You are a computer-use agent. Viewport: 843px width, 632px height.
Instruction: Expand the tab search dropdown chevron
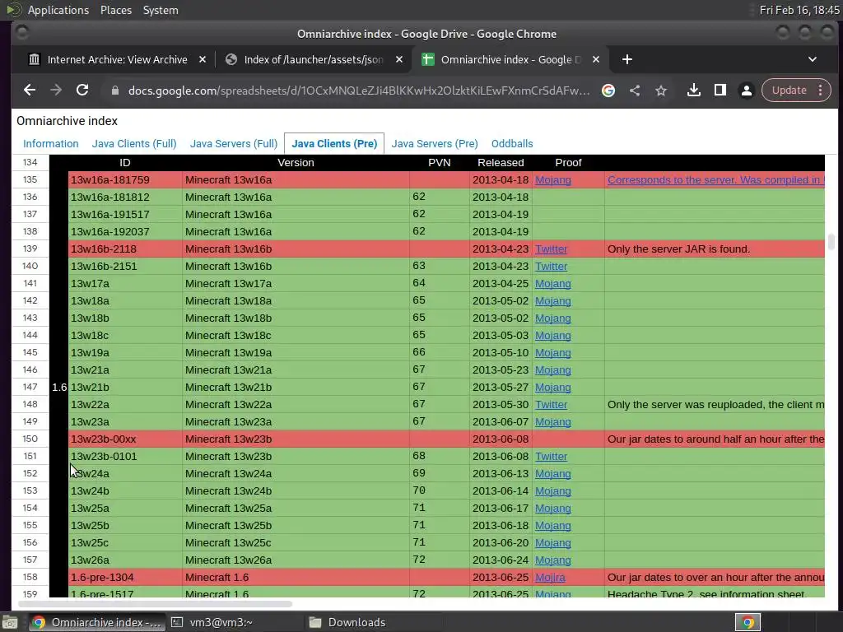[x=813, y=59]
